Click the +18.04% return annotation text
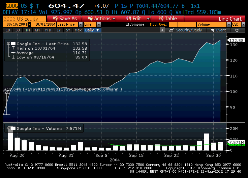The image size is (248, 178). [x=63, y=89]
